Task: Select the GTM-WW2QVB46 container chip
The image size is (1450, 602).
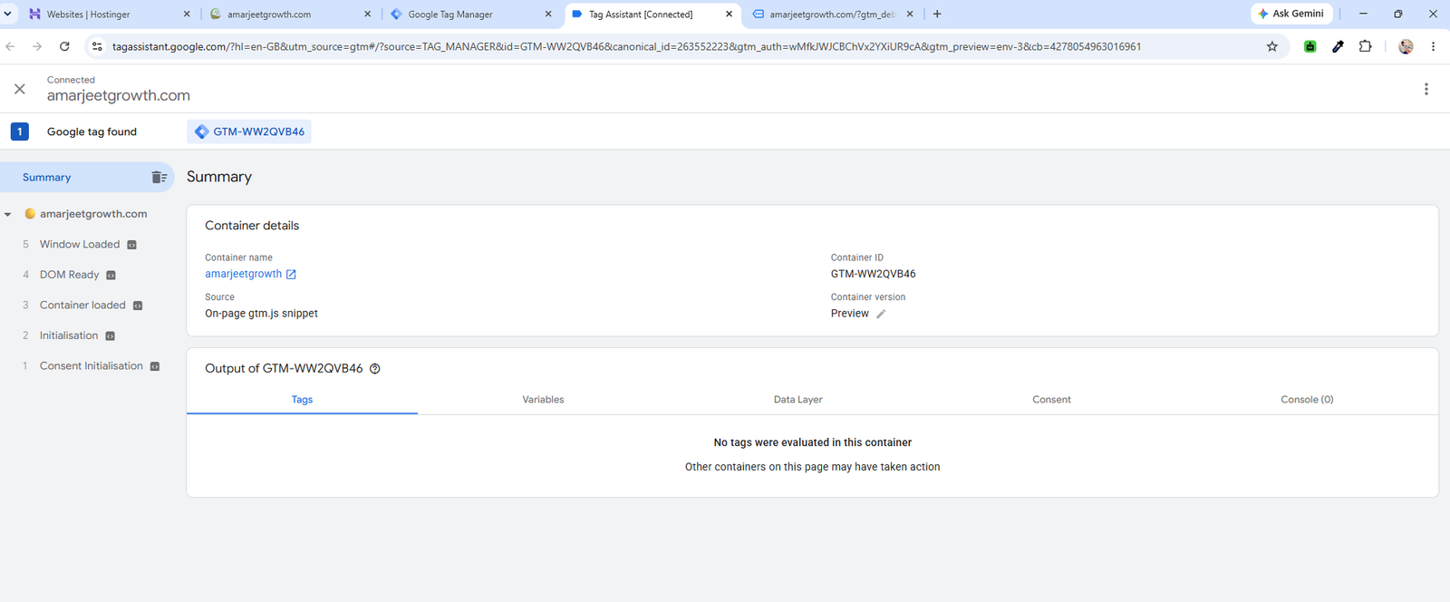Action: 249,131
